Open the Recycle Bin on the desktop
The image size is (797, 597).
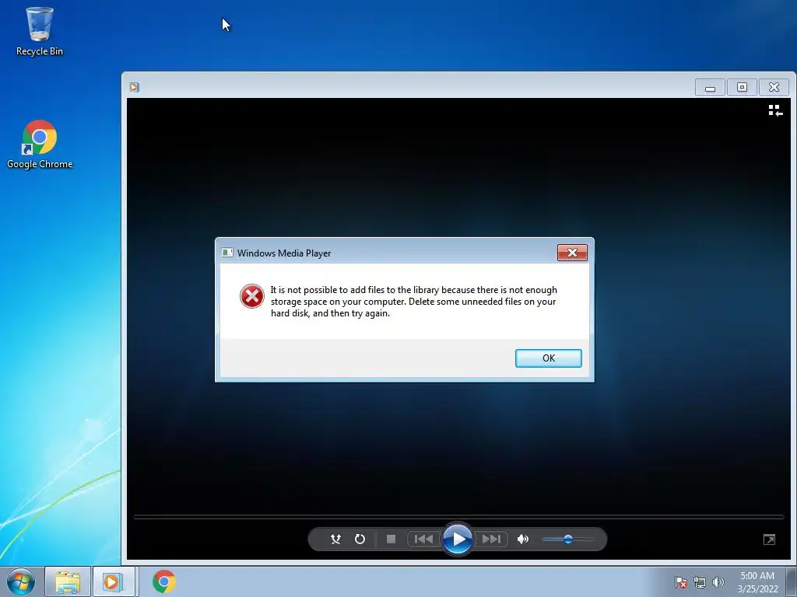click(x=40, y=31)
